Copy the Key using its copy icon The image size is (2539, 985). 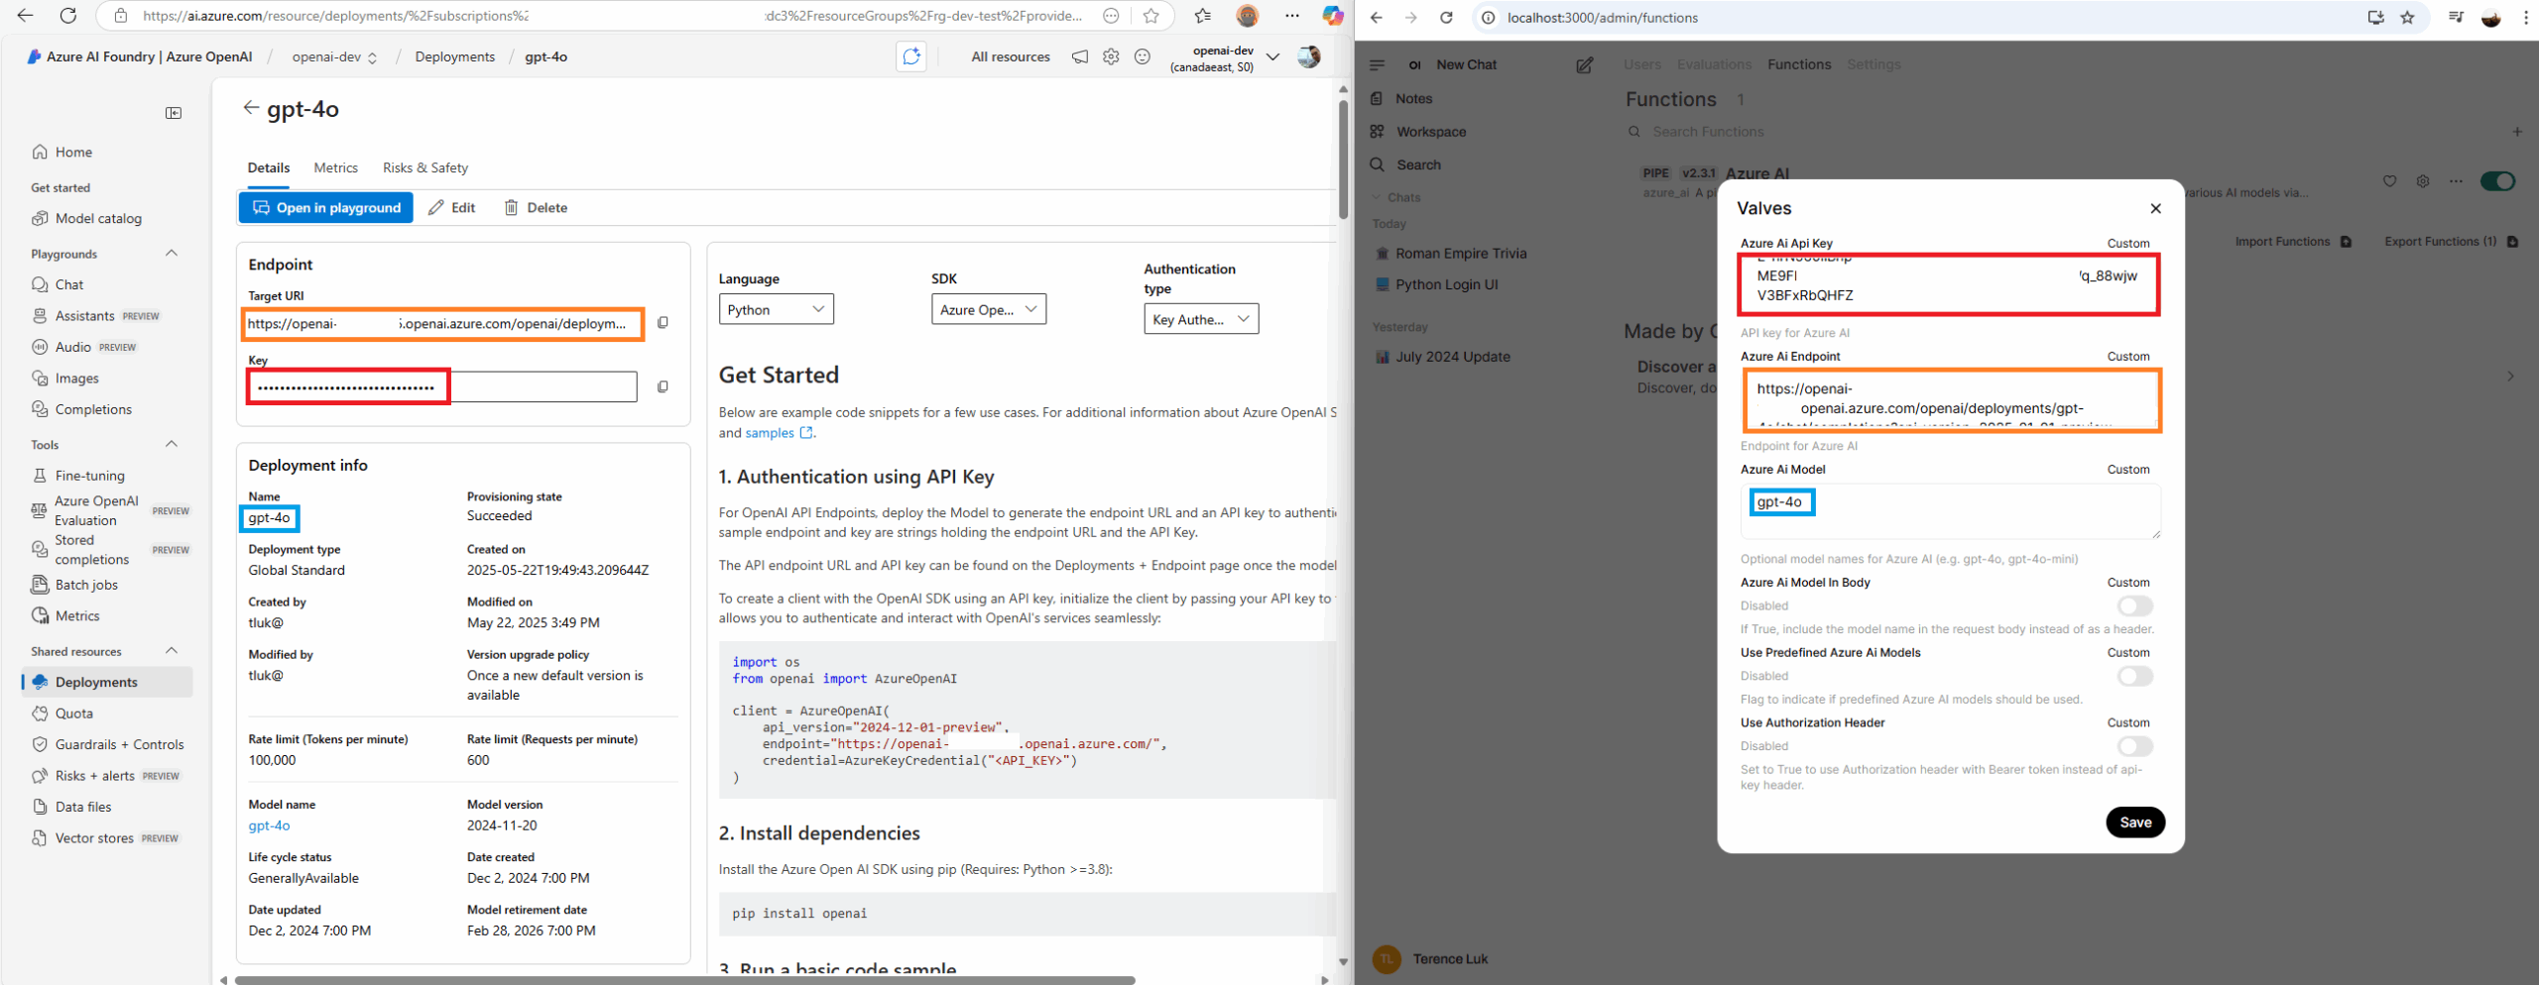pyautogui.click(x=663, y=386)
